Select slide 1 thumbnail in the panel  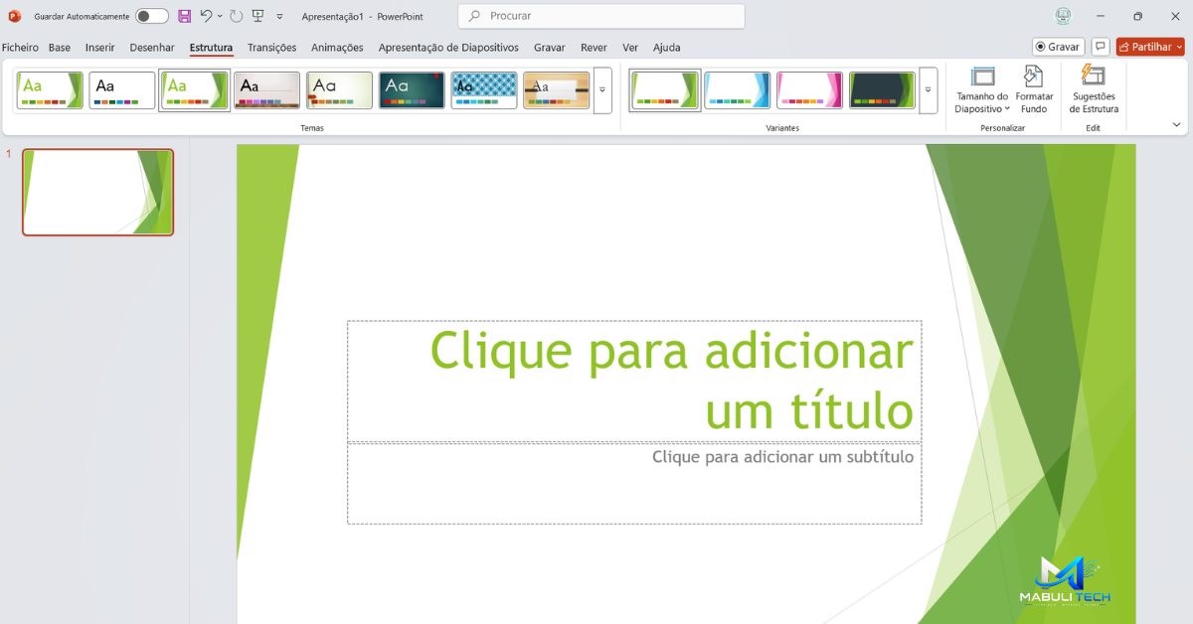[x=98, y=193]
